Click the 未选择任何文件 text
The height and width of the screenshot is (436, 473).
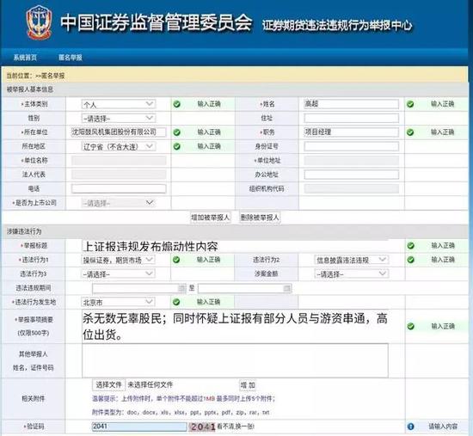(150, 384)
